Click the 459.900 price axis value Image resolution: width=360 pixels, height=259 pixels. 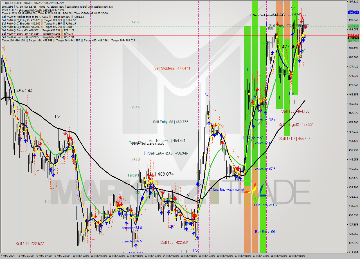[353, 122]
